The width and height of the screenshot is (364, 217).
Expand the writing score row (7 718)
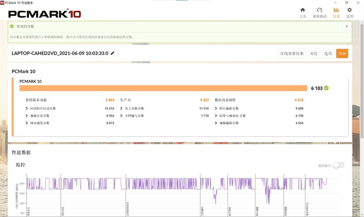(x=164, y=116)
